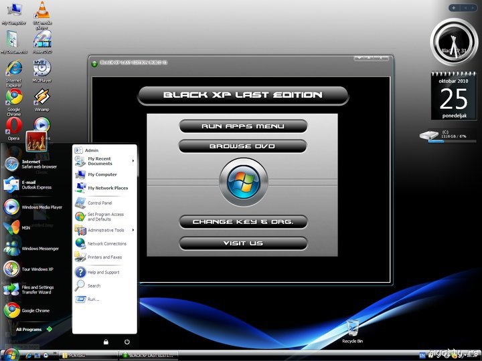Click Browse DVD button

click(242, 146)
